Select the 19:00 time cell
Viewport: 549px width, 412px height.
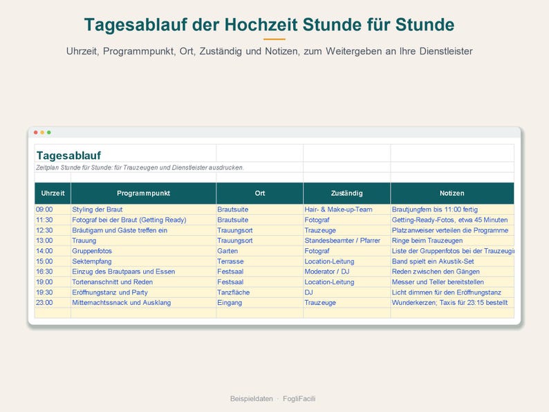(x=53, y=282)
